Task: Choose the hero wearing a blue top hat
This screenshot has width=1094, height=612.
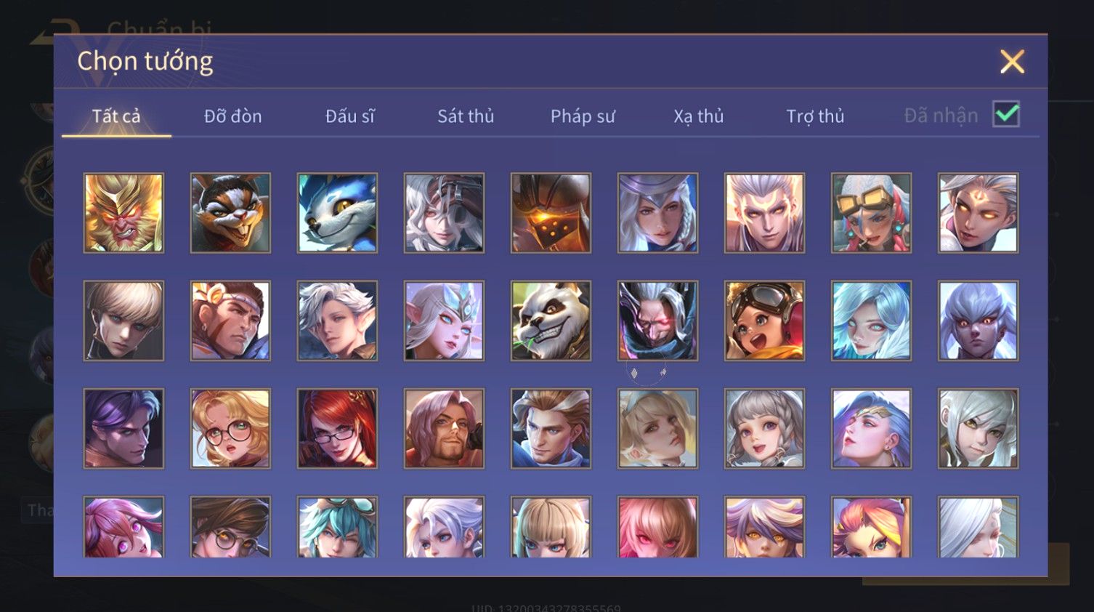Action: [x=657, y=213]
